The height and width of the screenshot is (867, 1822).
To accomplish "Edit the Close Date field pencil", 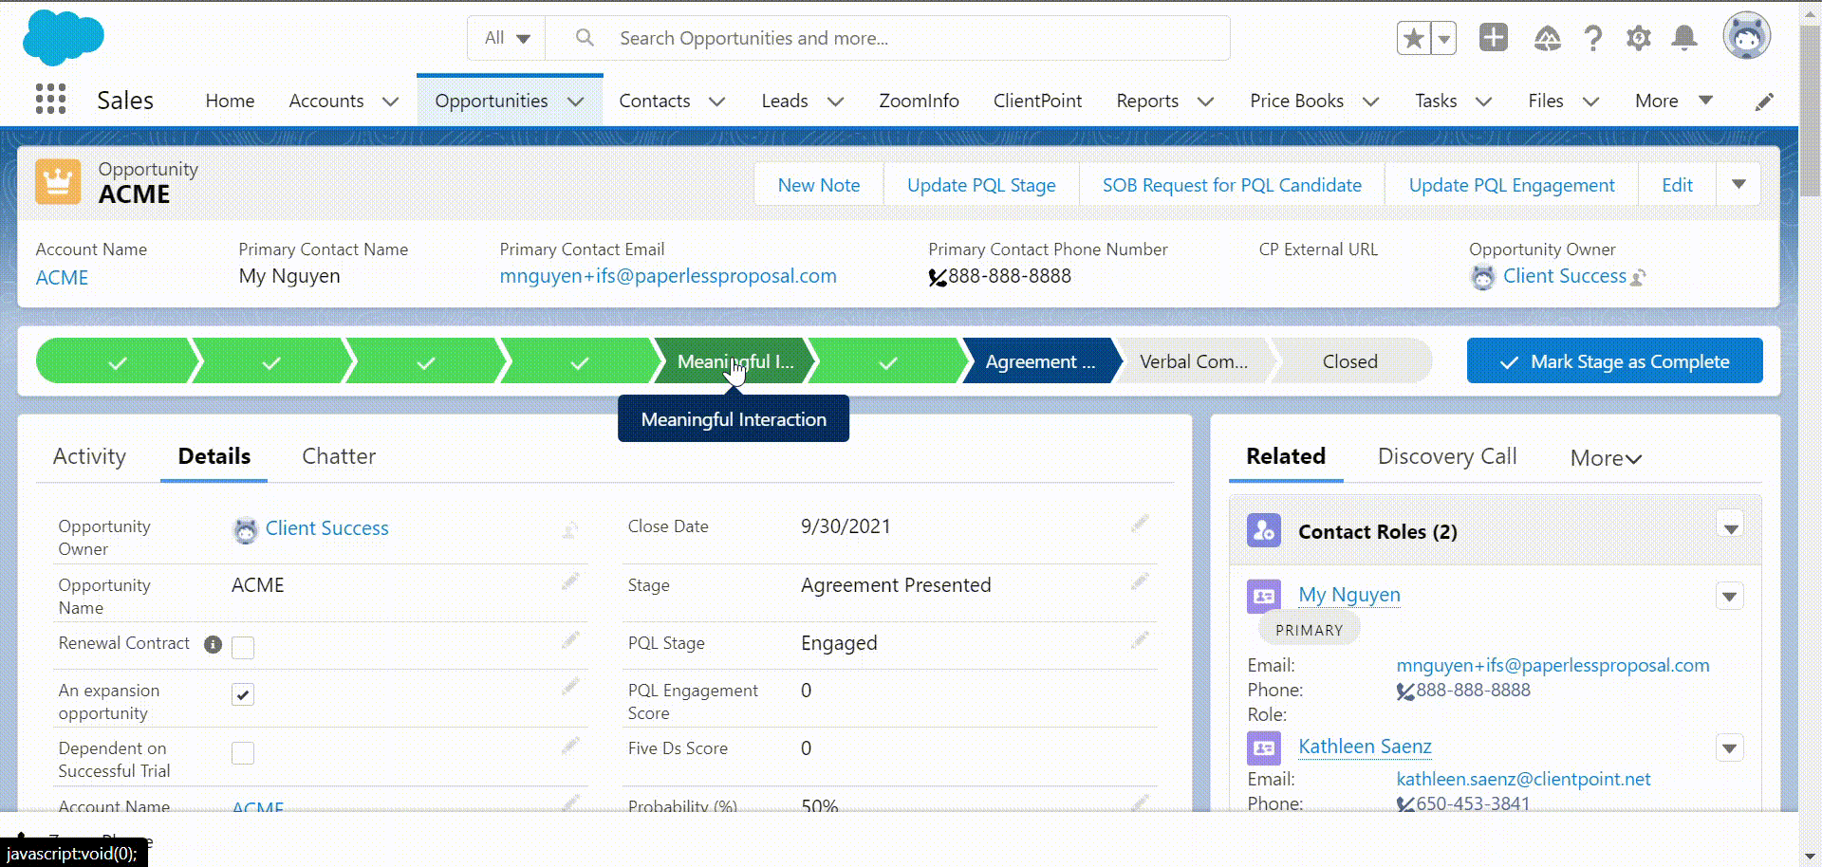I will pyautogui.click(x=1140, y=524).
